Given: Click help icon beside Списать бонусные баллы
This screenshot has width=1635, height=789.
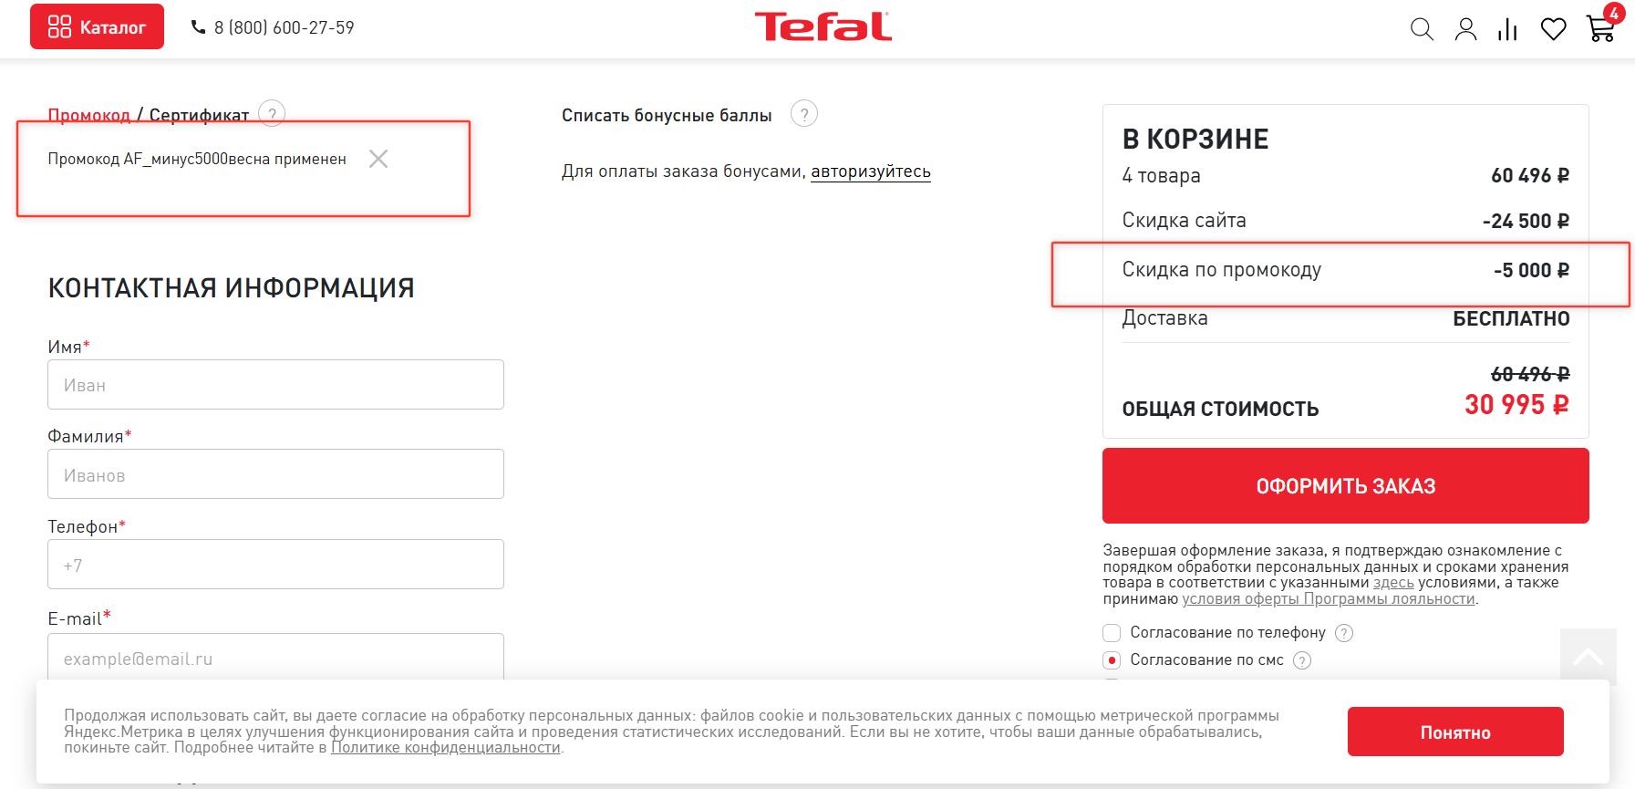Looking at the screenshot, I should [803, 114].
